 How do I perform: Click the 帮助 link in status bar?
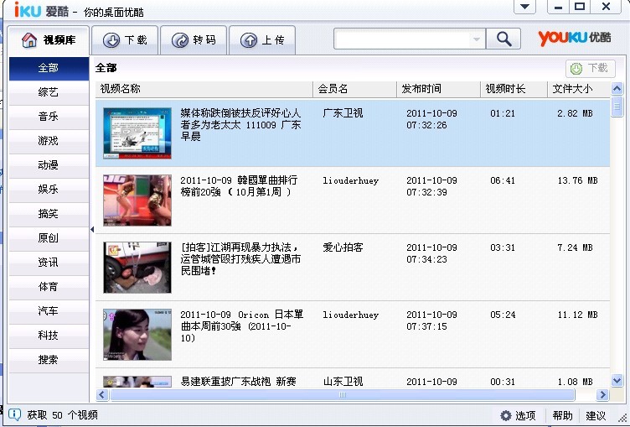click(x=562, y=415)
